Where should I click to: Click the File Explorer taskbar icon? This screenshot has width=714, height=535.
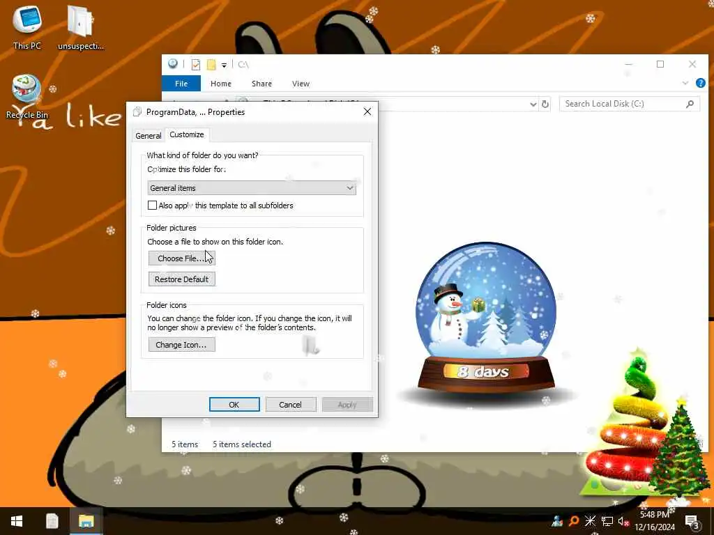click(86, 521)
